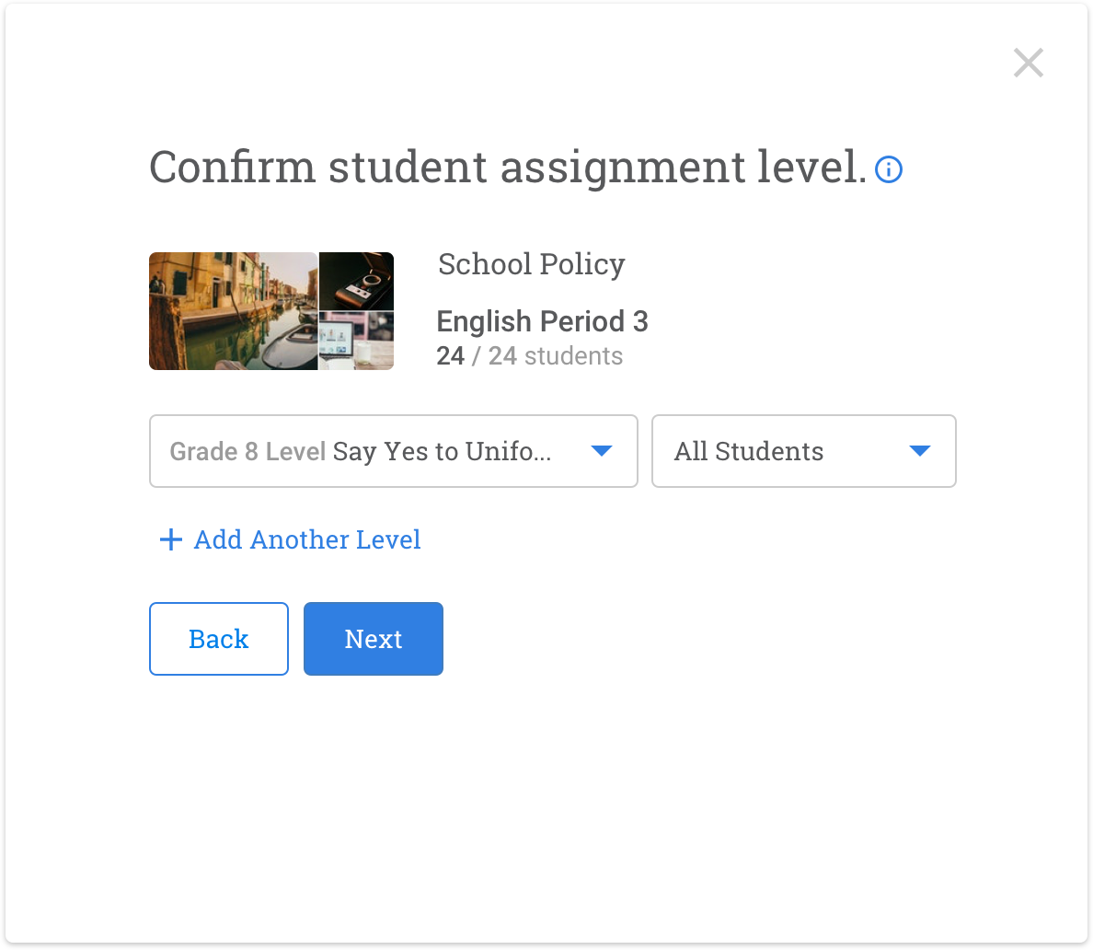The width and height of the screenshot is (1093, 950).
Task: Click the 24 / 24 students count
Action: (529, 356)
